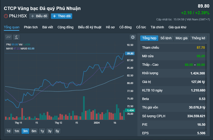Click the high price 89.90 in Thấp - Cao
213x140 pixels.
pyautogui.click(x=201, y=65)
